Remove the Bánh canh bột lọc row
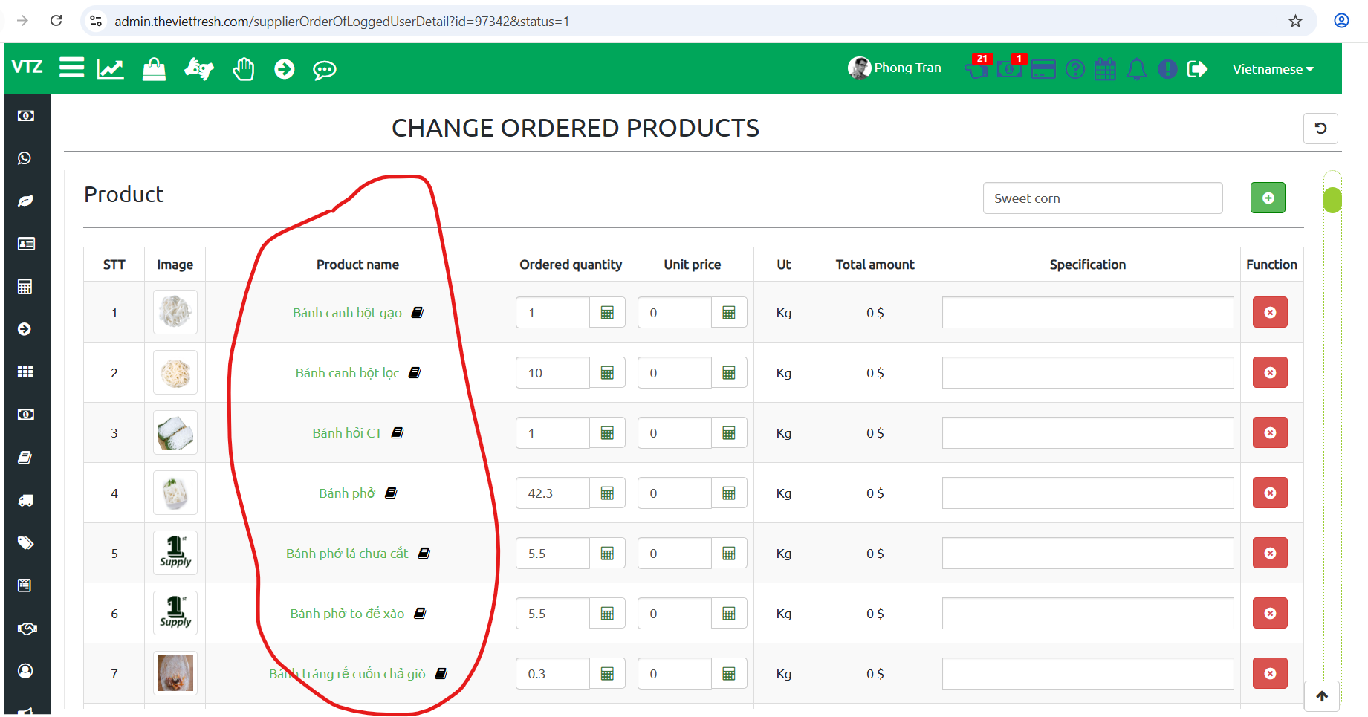The height and width of the screenshot is (717, 1368). [x=1270, y=373]
